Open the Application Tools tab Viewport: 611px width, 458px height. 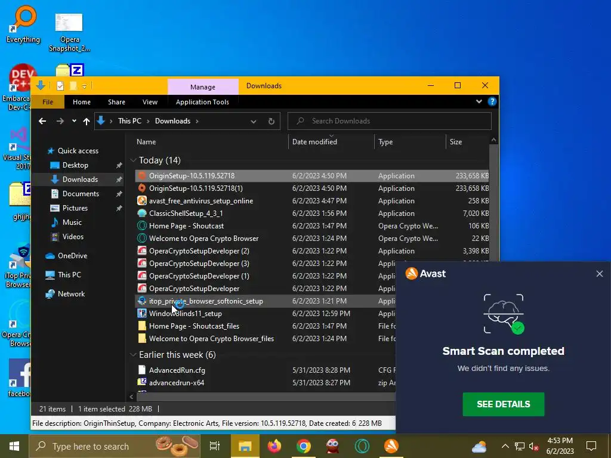click(202, 102)
